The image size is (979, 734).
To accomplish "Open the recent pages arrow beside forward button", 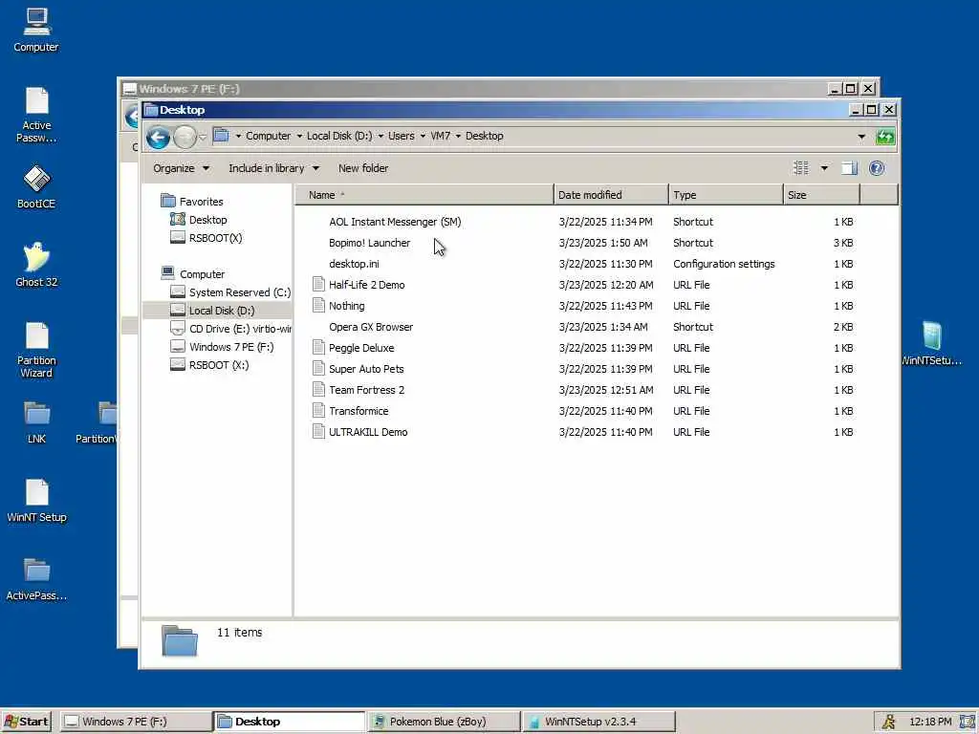I will click(x=203, y=137).
